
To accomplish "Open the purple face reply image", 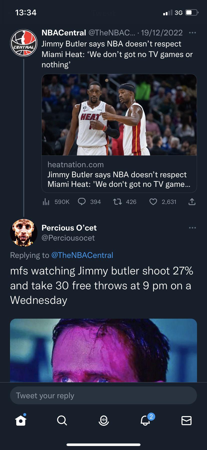I will (103, 350).
